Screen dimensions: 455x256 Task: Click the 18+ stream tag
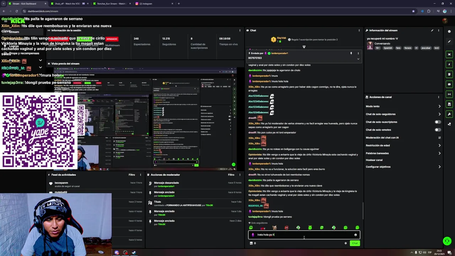point(378,48)
